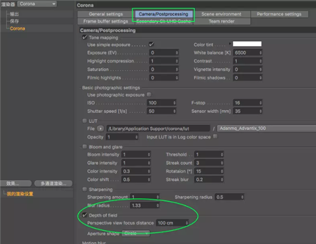Click the LUT file path field
316x244 pixels.
158,129
